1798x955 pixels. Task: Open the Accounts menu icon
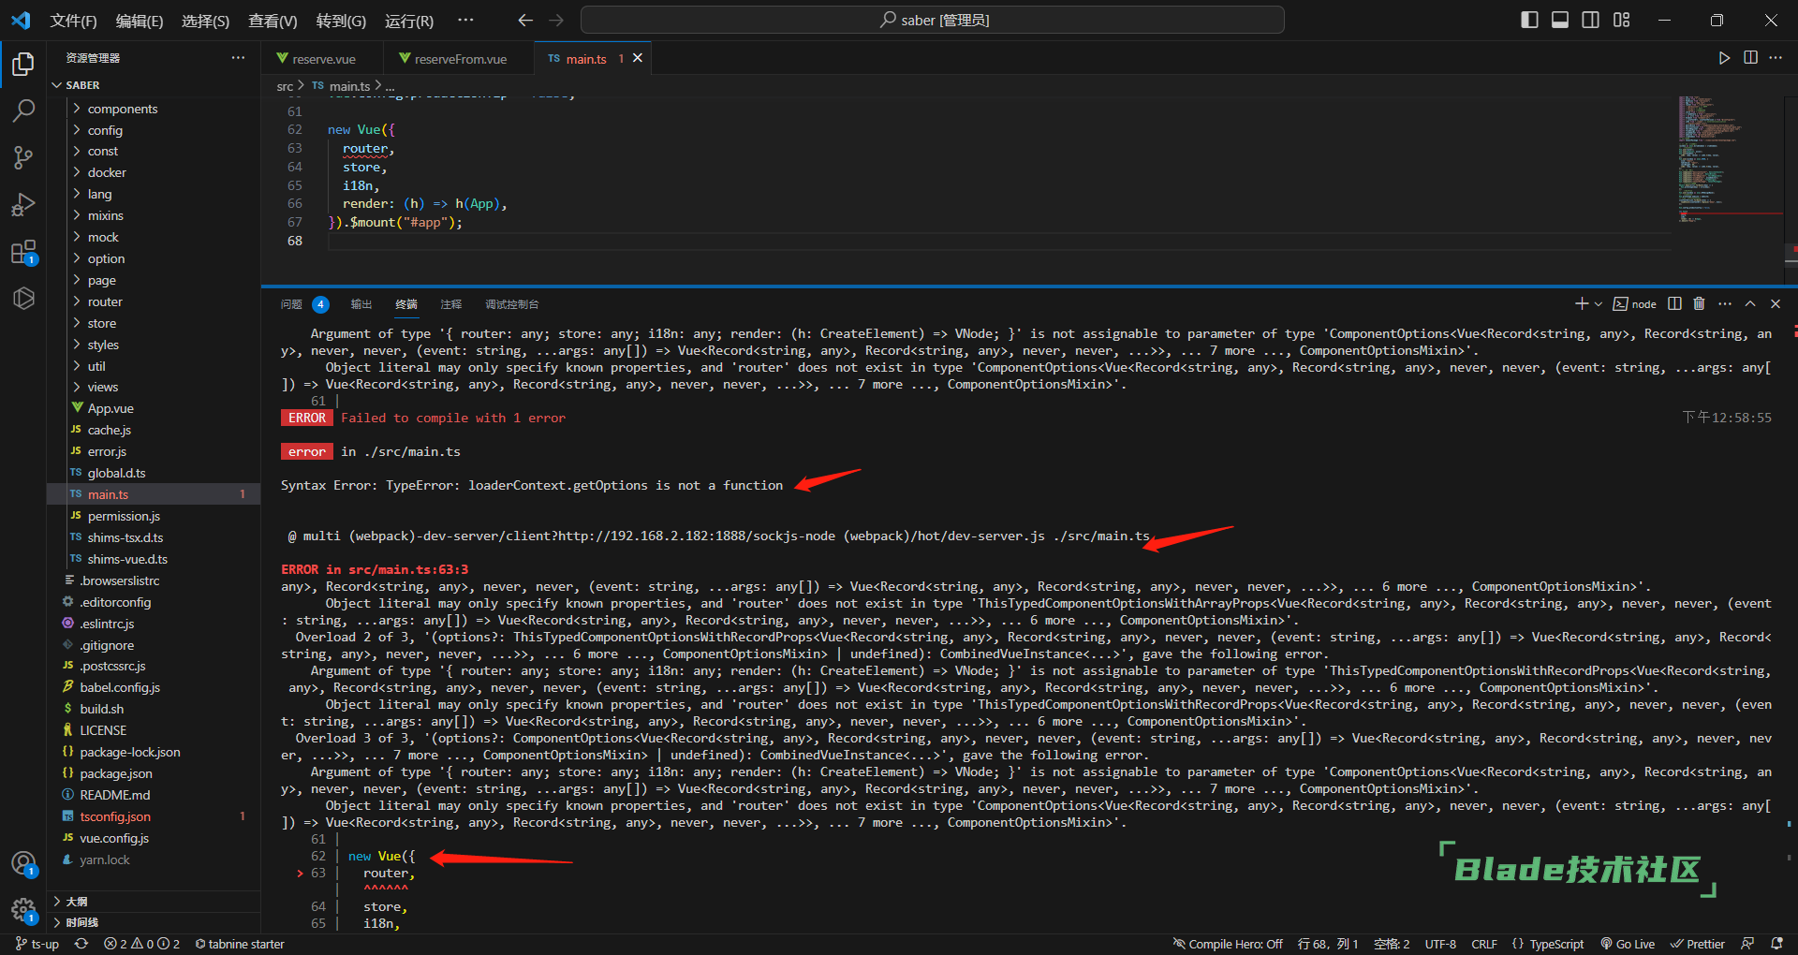23,863
